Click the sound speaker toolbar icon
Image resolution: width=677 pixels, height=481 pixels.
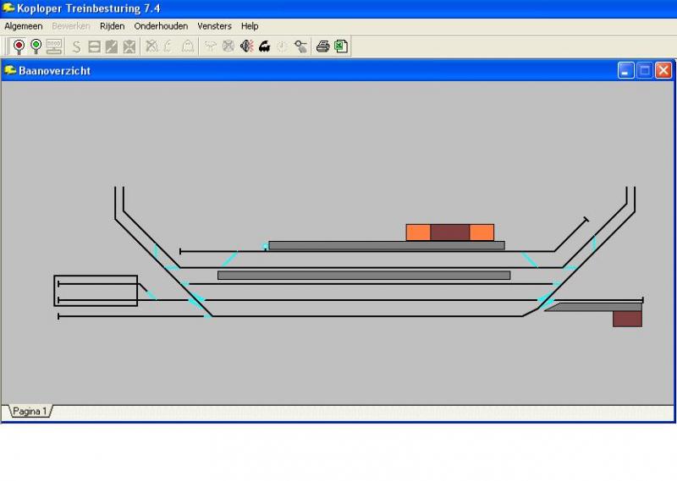[246, 46]
